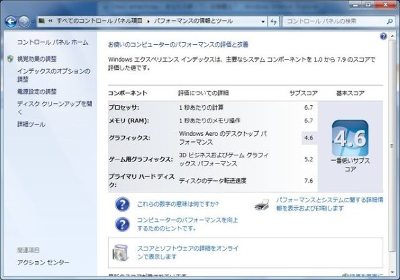Click the printer icon

262,205
